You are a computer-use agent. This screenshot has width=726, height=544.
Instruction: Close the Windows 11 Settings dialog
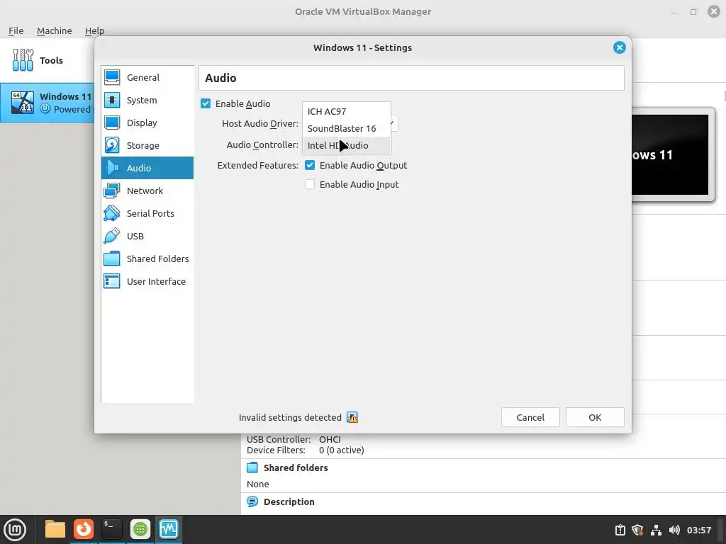619,47
